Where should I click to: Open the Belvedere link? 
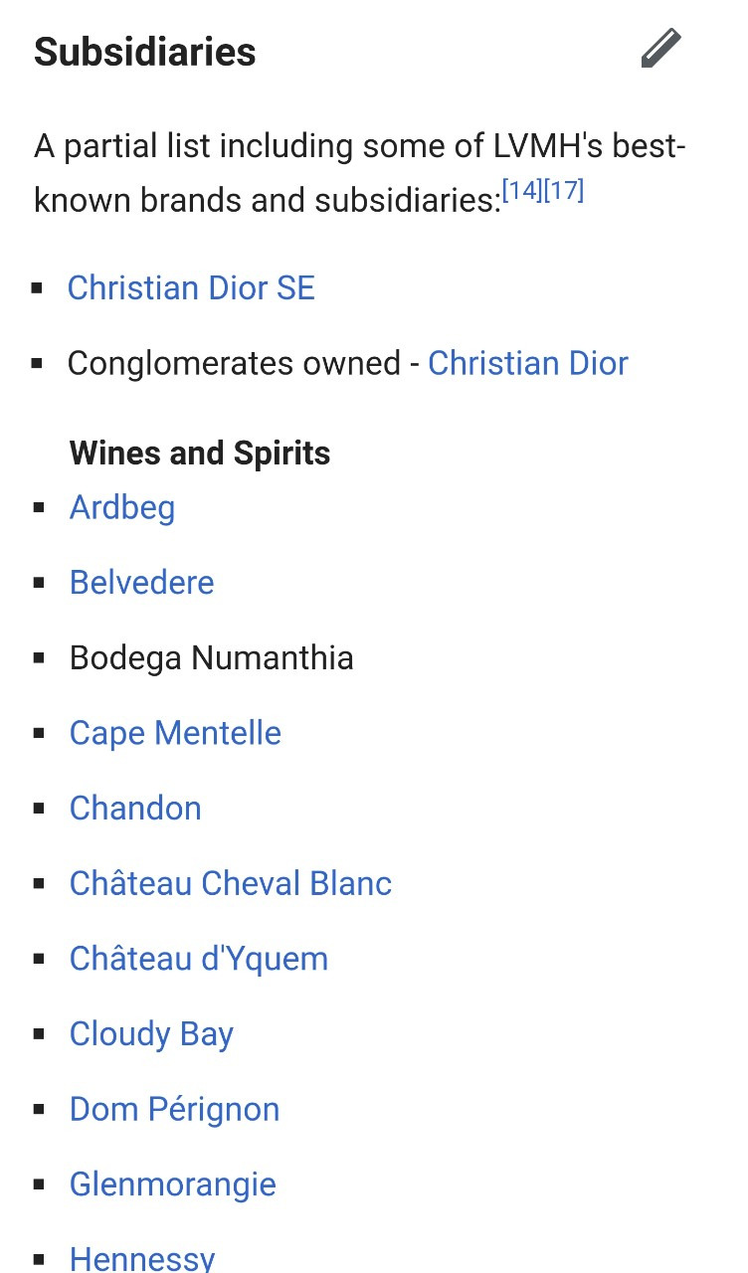coord(141,583)
